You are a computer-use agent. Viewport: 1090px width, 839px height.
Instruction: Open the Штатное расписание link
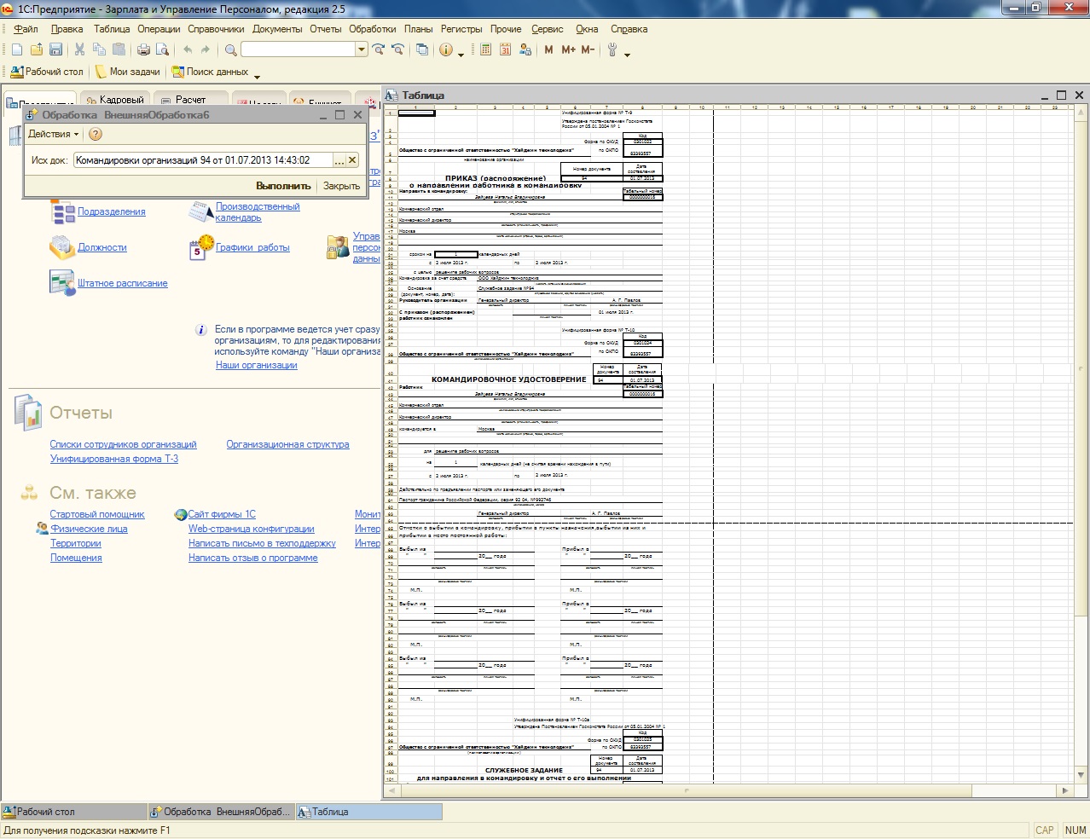122,283
